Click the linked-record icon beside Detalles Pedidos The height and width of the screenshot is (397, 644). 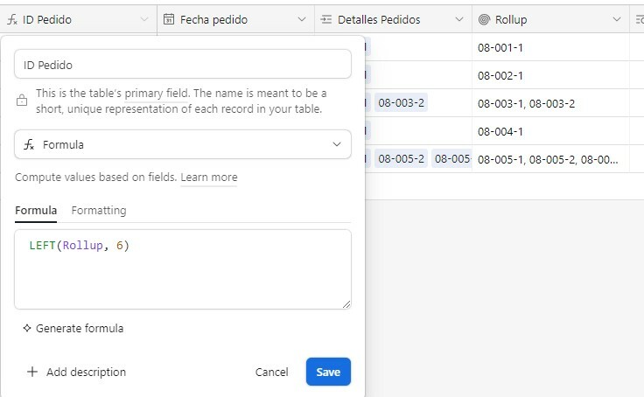tap(326, 19)
